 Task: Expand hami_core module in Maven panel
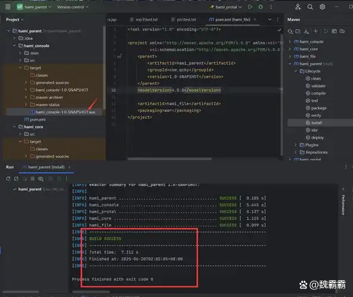290,49
